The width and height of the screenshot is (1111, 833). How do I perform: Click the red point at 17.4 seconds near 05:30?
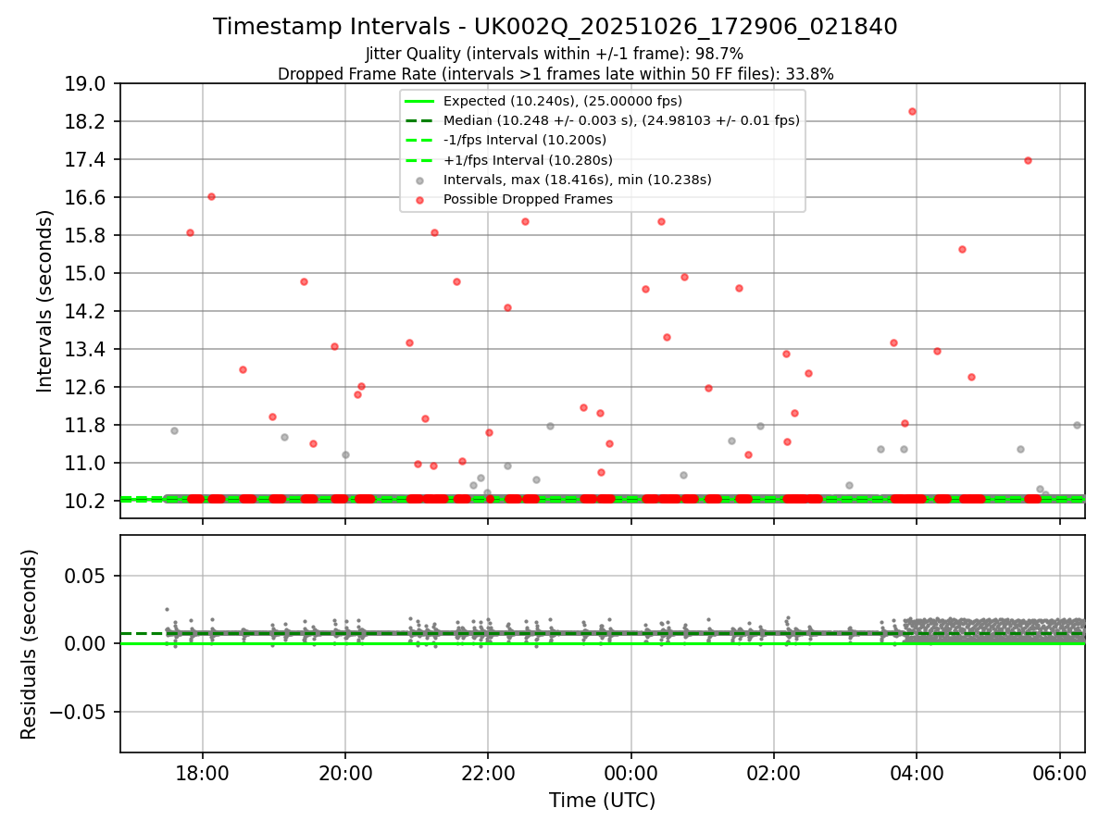1028,160
